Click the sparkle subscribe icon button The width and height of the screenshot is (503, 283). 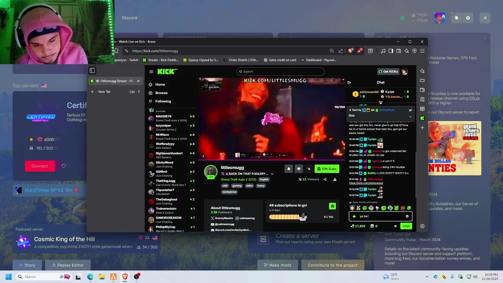tap(309, 169)
